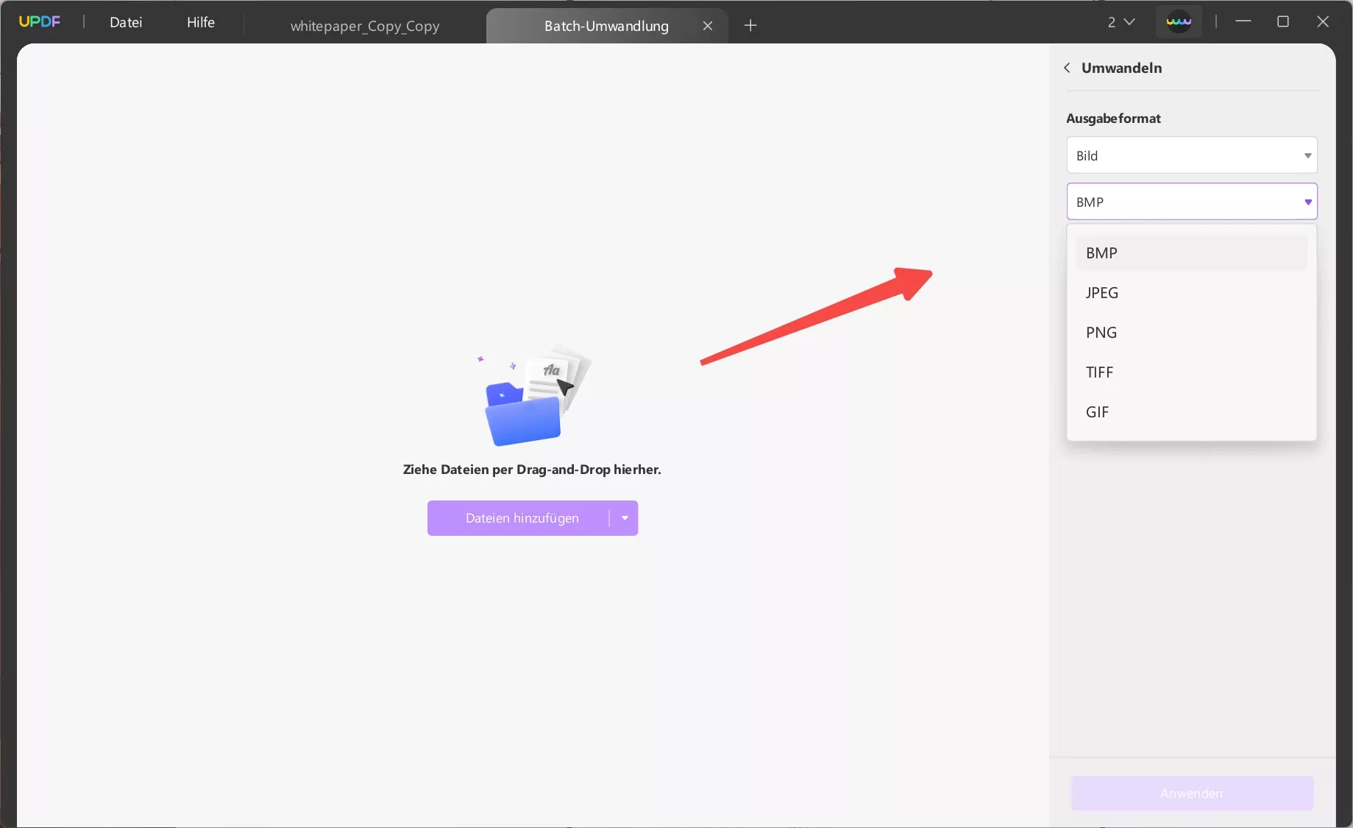Open the Datei menu
Screen dimensions: 1353x828
[126, 22]
